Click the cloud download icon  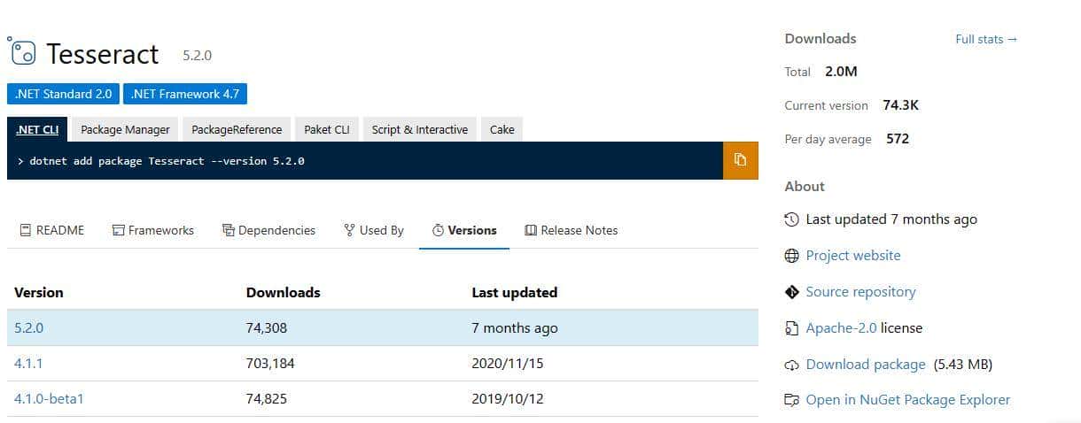(792, 365)
